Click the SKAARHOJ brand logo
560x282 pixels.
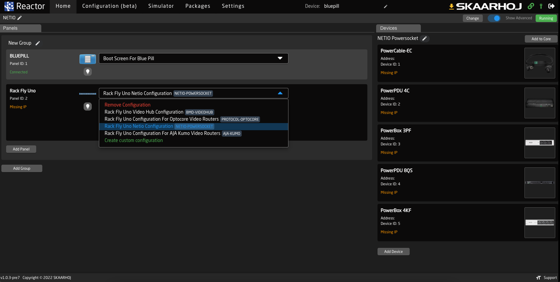coord(489,6)
